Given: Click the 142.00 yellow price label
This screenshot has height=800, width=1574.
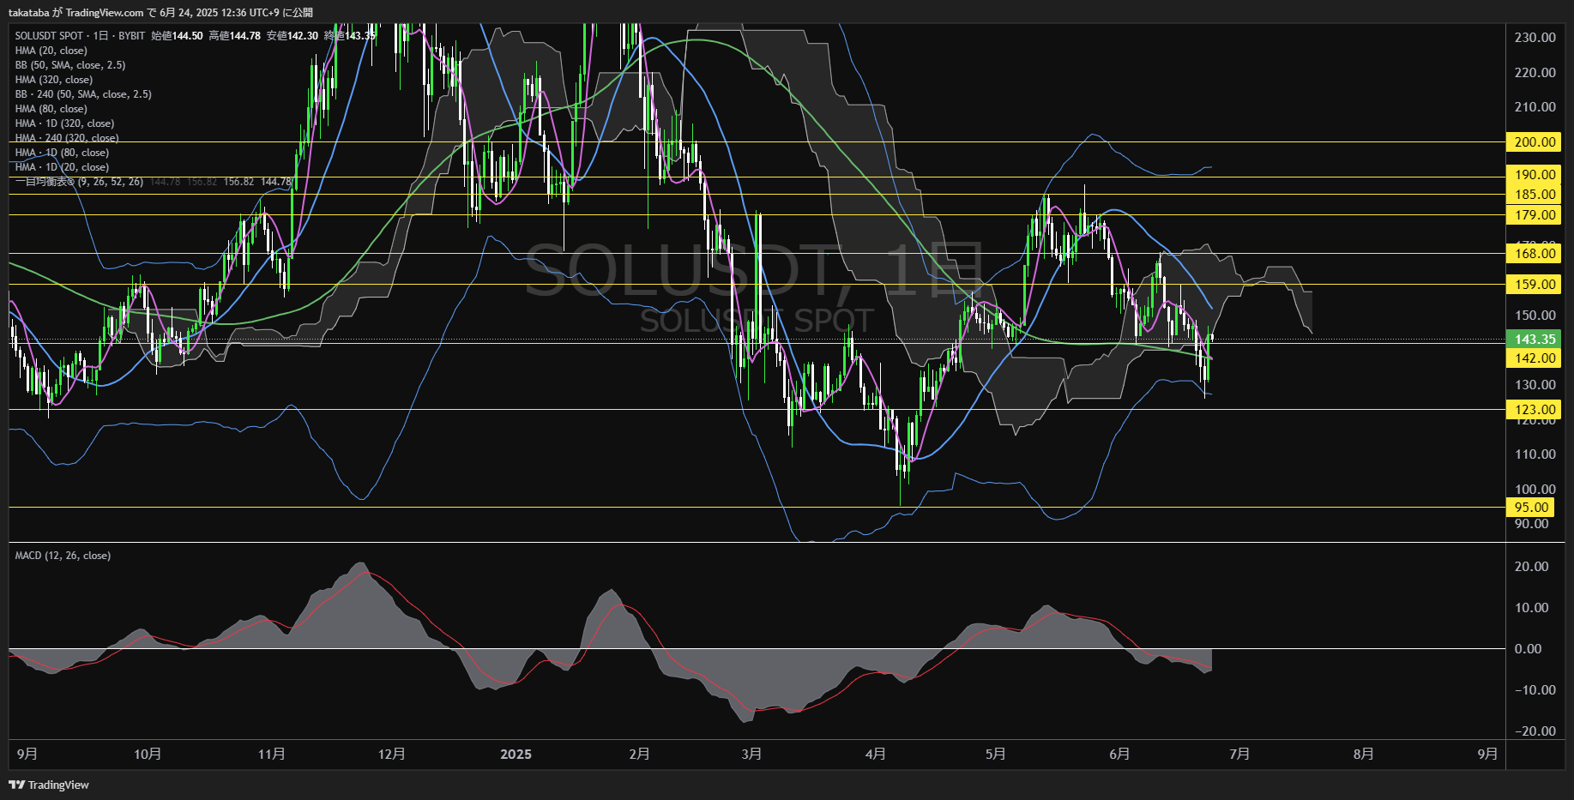Looking at the screenshot, I should coord(1534,358).
